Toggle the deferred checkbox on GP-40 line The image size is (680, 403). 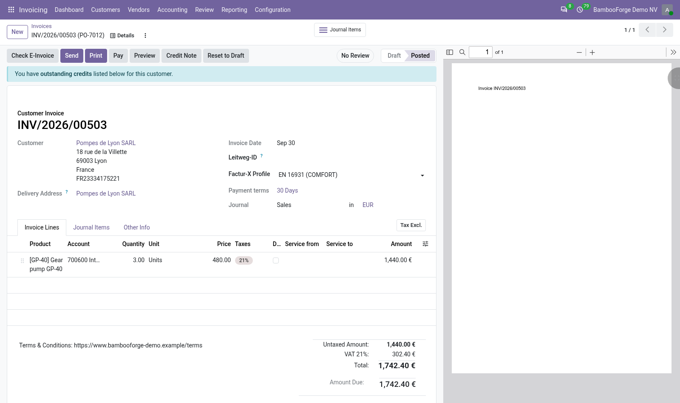click(x=276, y=260)
